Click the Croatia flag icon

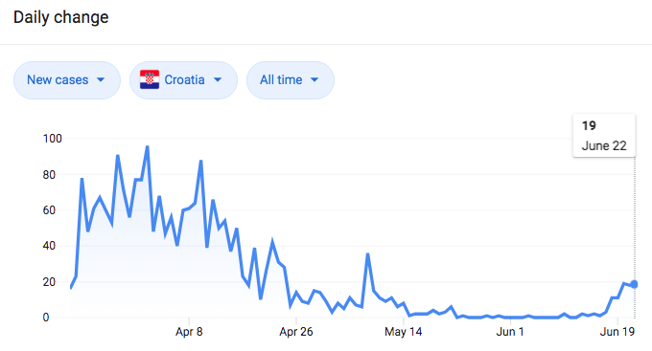tap(150, 79)
